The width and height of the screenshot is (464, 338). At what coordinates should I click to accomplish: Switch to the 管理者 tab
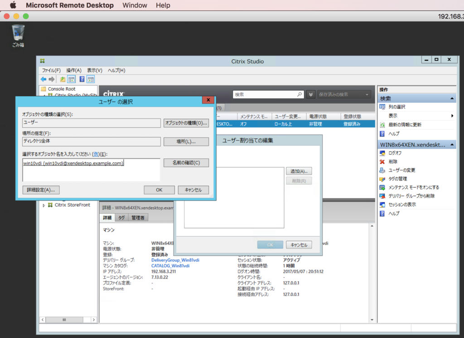coord(138,217)
